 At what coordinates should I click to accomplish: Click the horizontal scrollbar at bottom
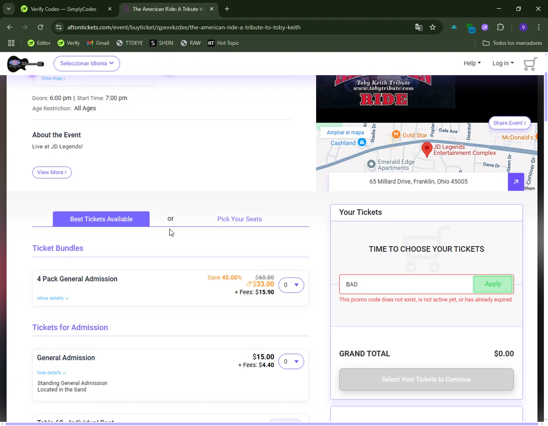pyautogui.click(x=272, y=424)
